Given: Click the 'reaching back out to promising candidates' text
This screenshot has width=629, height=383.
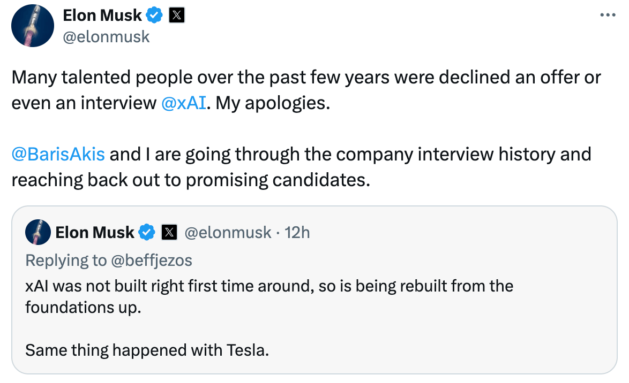Looking at the screenshot, I should point(190,180).
